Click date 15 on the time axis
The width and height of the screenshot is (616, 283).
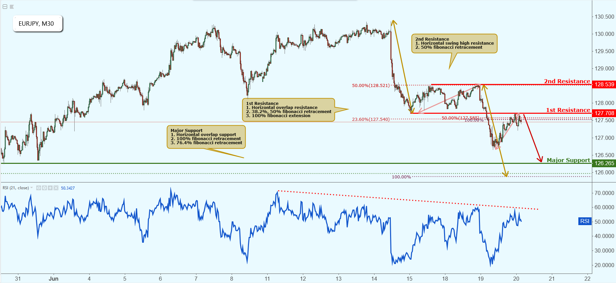[x=409, y=279]
